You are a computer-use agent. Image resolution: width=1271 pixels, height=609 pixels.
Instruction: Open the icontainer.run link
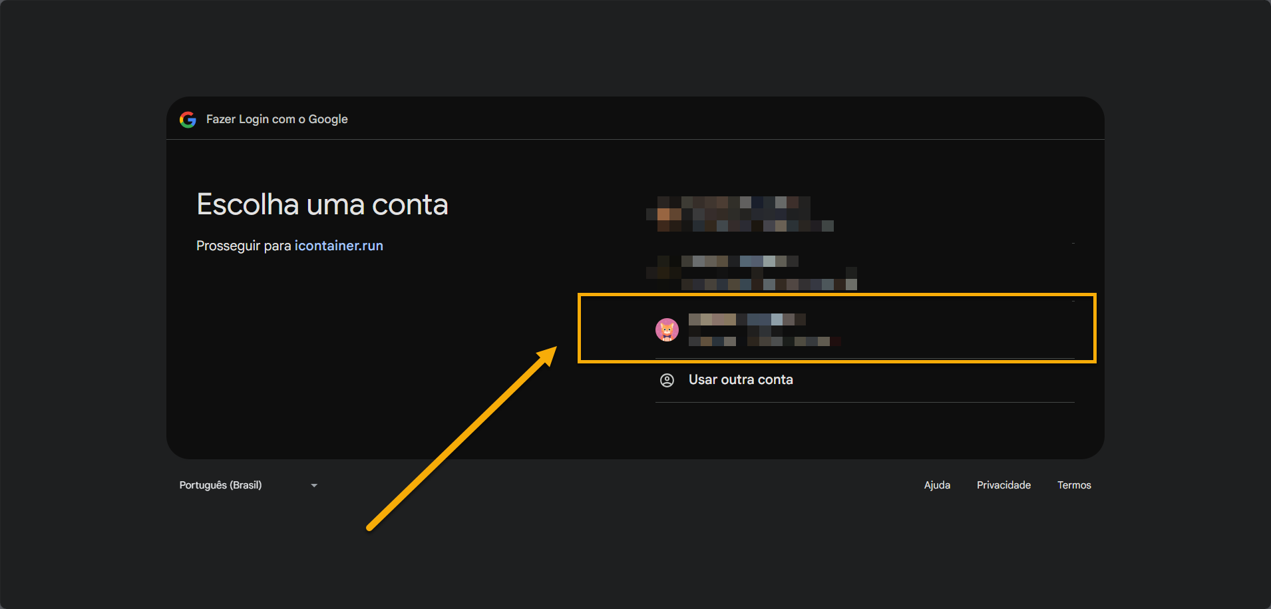pos(339,246)
